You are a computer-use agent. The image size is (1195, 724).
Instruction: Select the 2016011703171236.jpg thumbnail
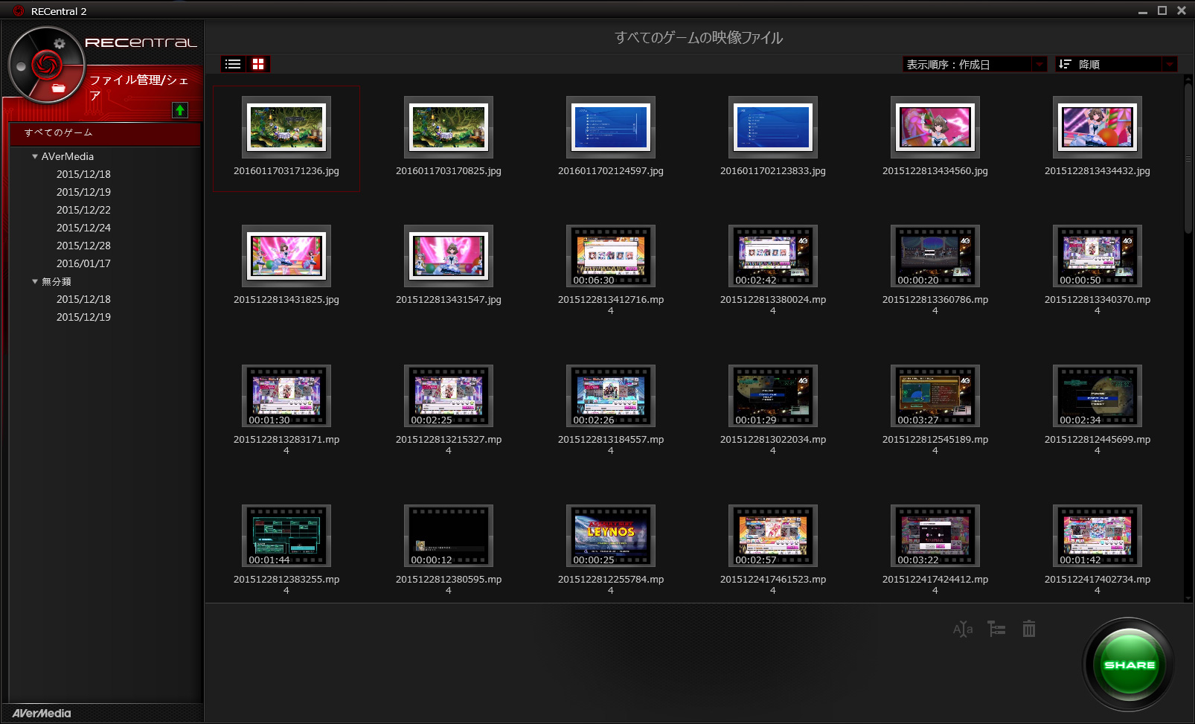pos(286,127)
